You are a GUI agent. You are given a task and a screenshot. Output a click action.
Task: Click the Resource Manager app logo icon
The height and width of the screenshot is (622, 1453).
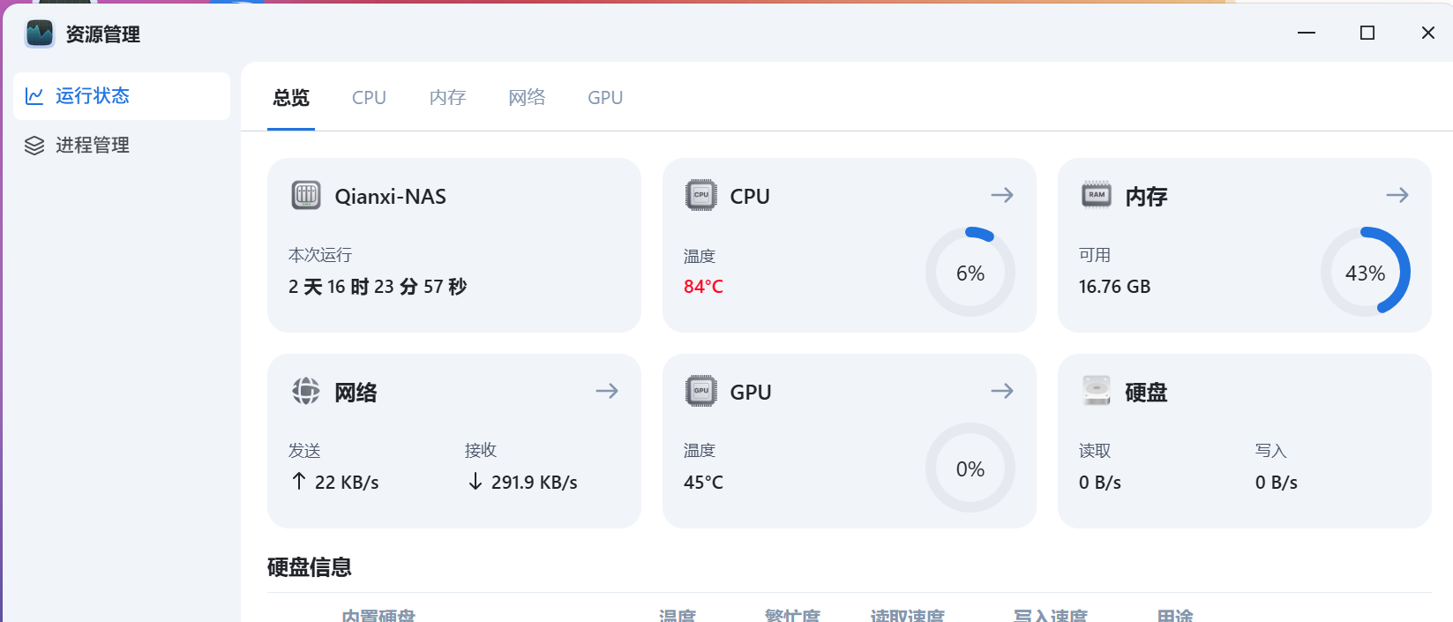[x=40, y=34]
